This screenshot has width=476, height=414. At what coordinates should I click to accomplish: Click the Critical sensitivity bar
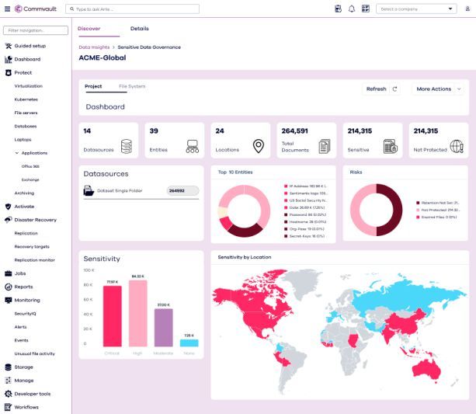[x=113, y=315]
